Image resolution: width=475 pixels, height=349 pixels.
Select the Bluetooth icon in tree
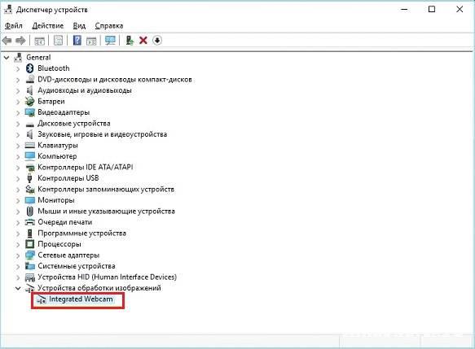click(x=29, y=68)
